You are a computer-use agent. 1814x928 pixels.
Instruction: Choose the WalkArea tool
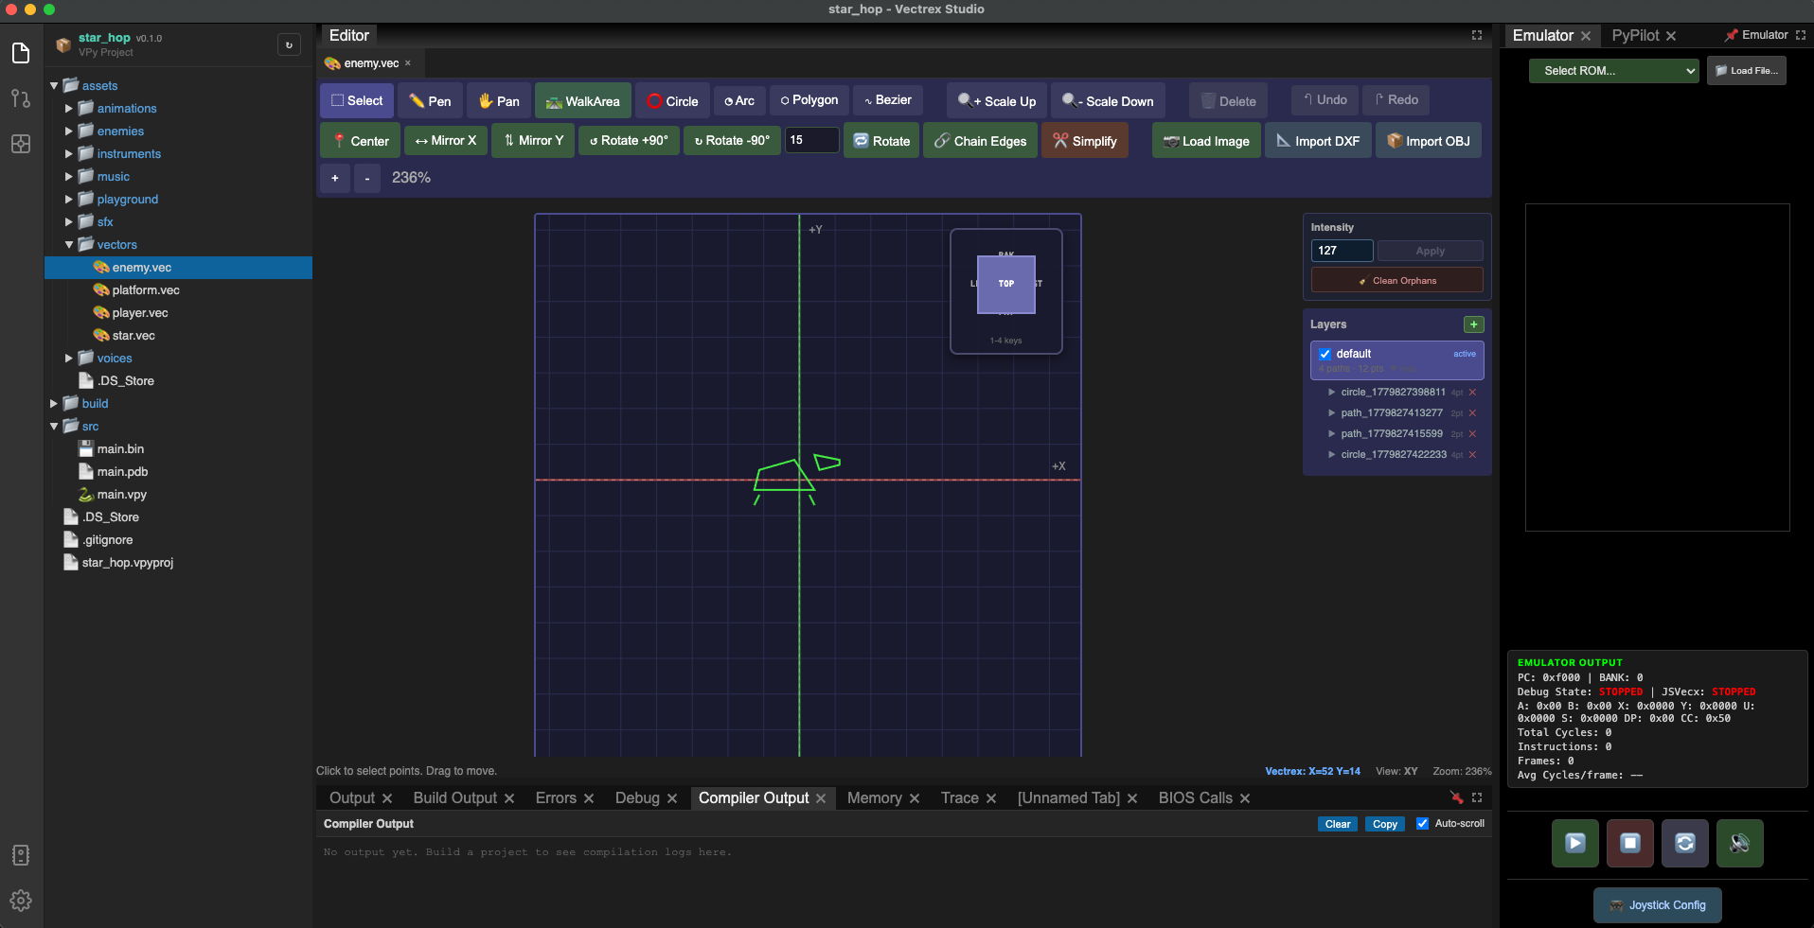point(583,101)
